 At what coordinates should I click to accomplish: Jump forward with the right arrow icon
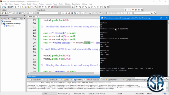coord(129,10)
